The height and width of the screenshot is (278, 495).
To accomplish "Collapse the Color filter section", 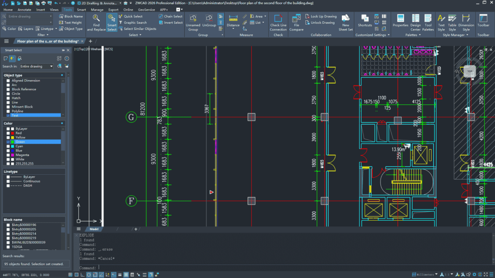I will pos(63,124).
